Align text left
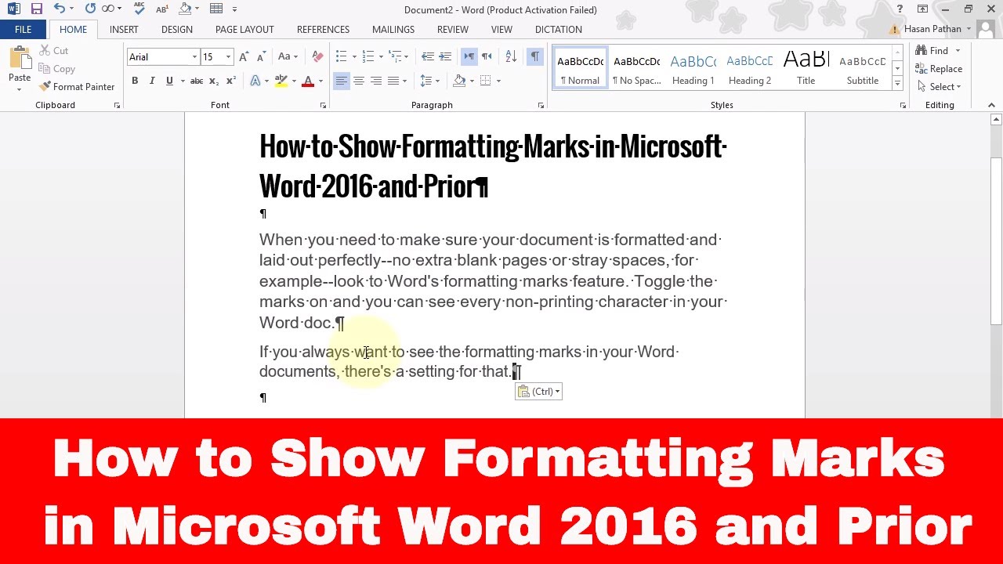The image size is (1003, 564). 341,81
